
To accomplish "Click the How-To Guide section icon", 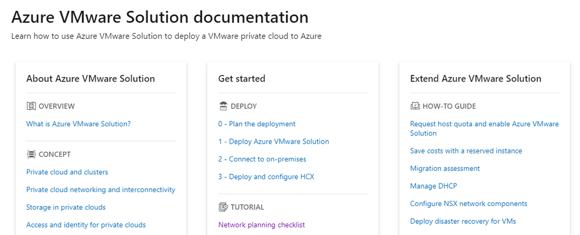I will pos(415,107).
